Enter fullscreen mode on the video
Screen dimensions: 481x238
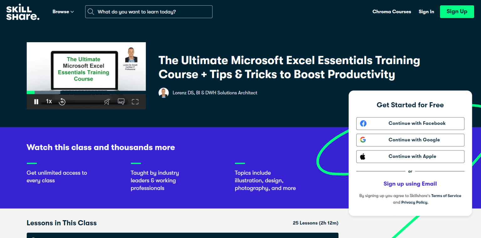coord(135,102)
